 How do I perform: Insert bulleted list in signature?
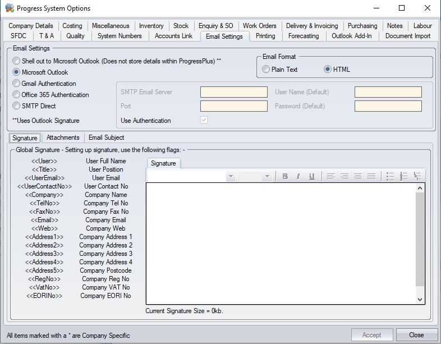(391, 176)
